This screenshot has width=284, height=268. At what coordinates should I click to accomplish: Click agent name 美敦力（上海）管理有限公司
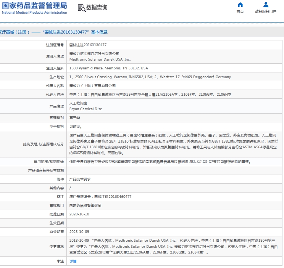click(x=92, y=86)
